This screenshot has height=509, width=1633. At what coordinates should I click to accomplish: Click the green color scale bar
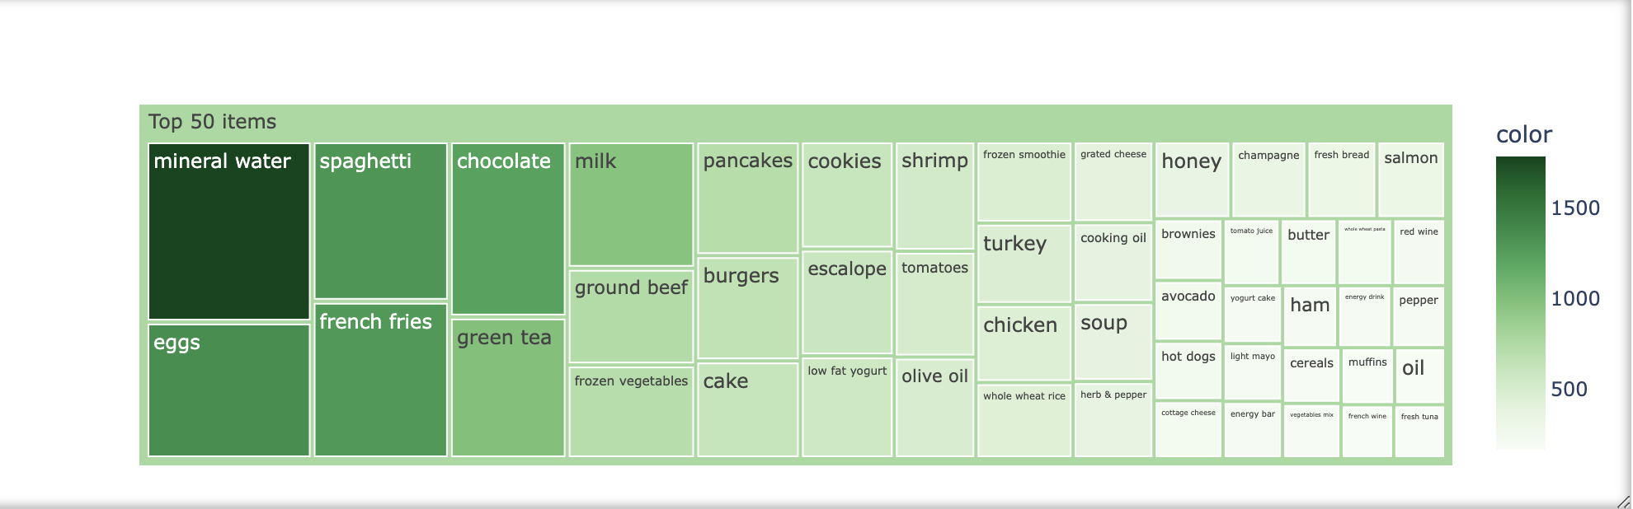[1521, 303]
